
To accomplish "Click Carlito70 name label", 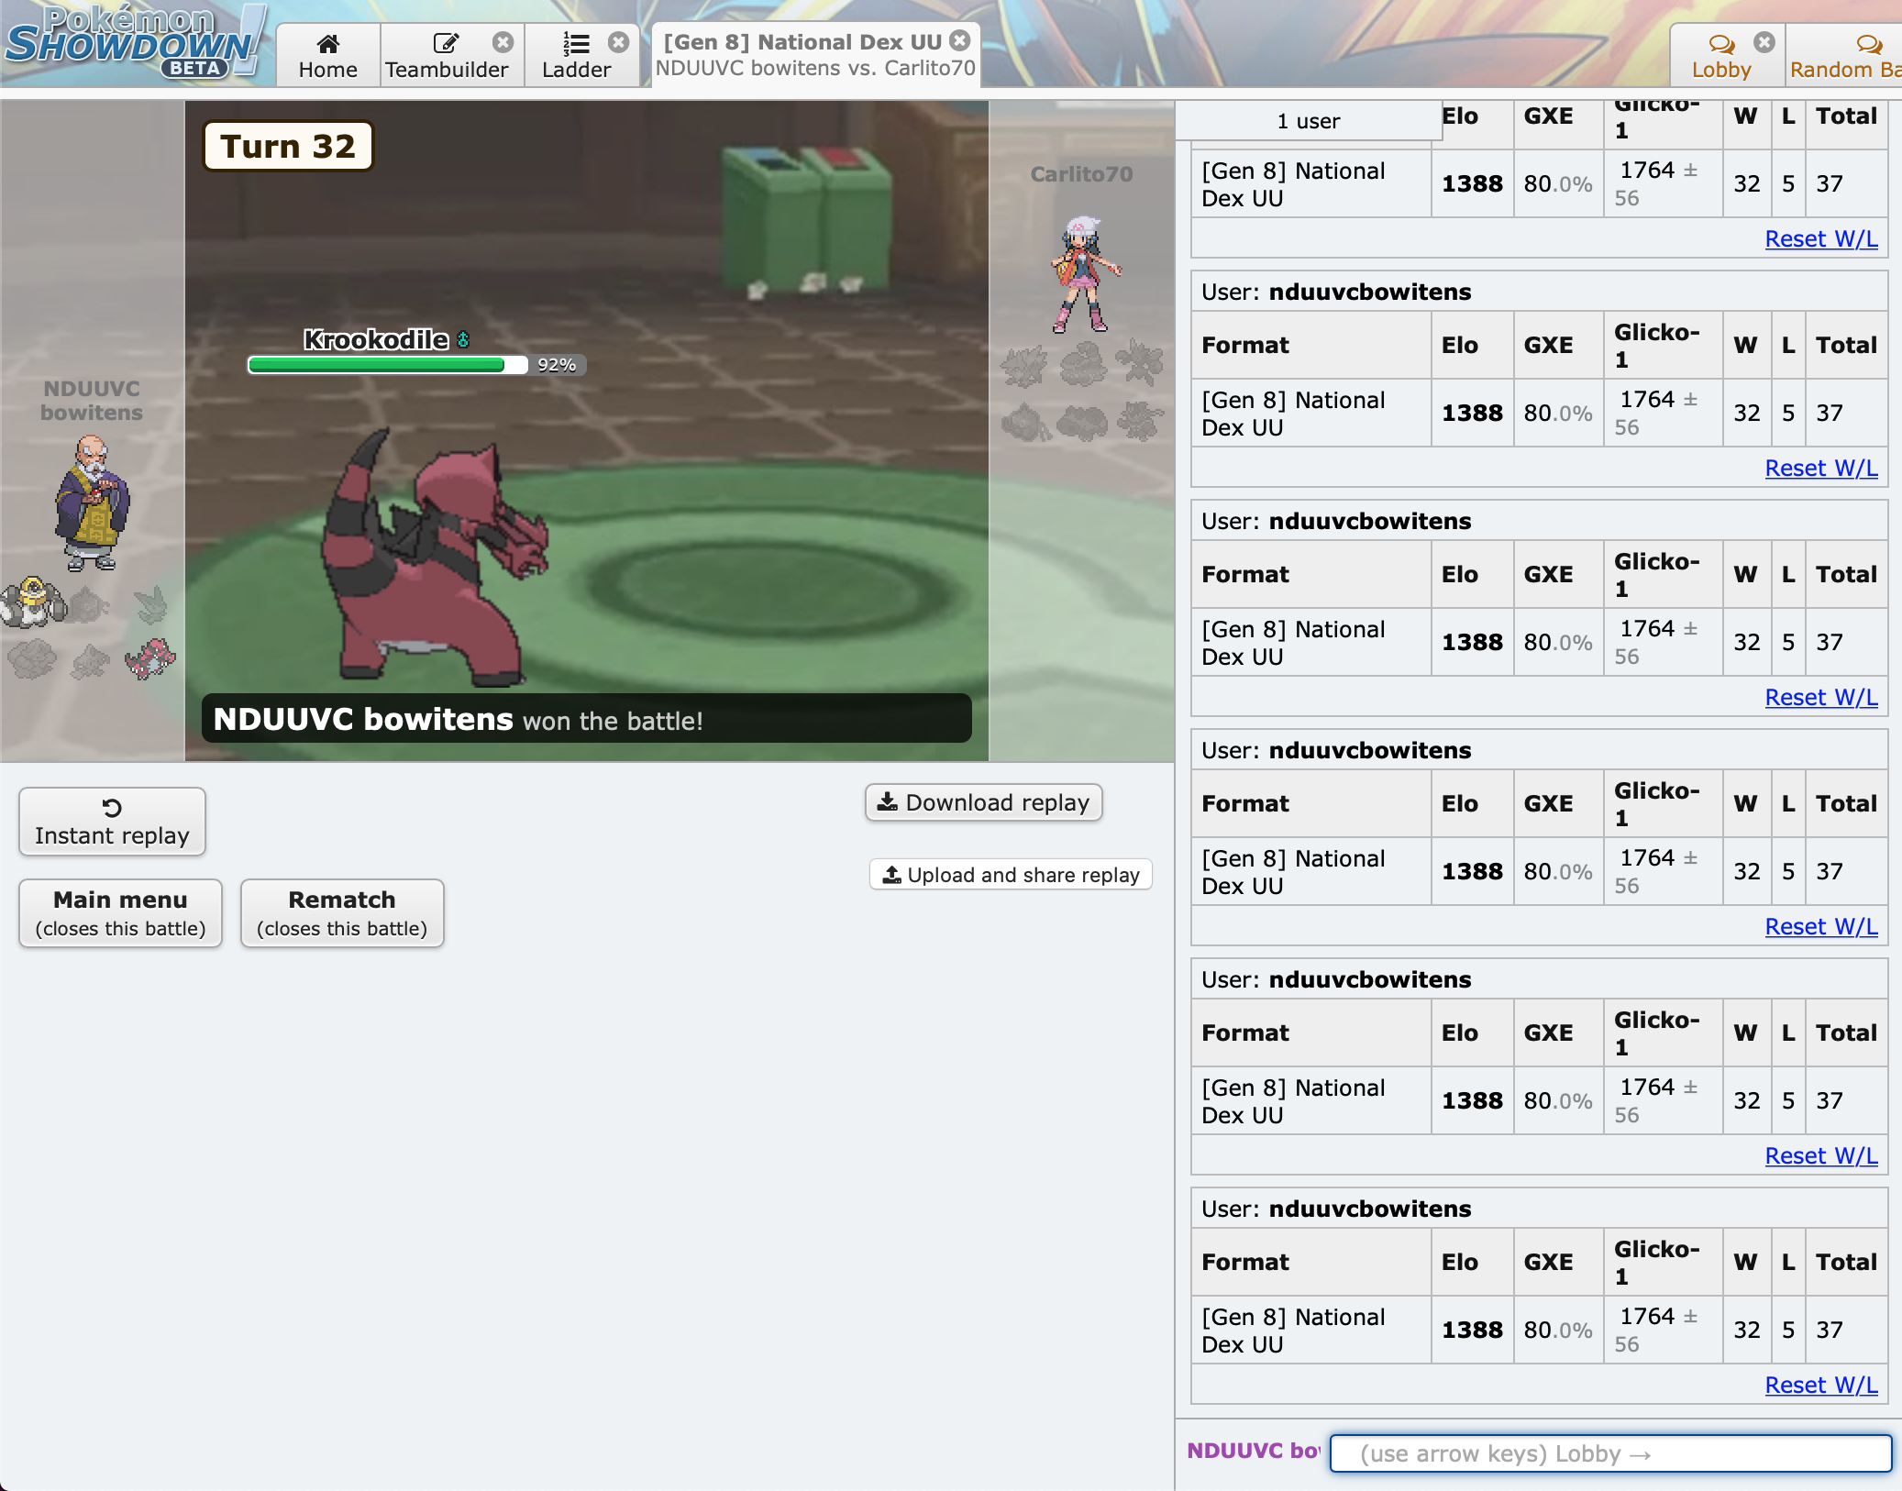I will pyautogui.click(x=1081, y=174).
